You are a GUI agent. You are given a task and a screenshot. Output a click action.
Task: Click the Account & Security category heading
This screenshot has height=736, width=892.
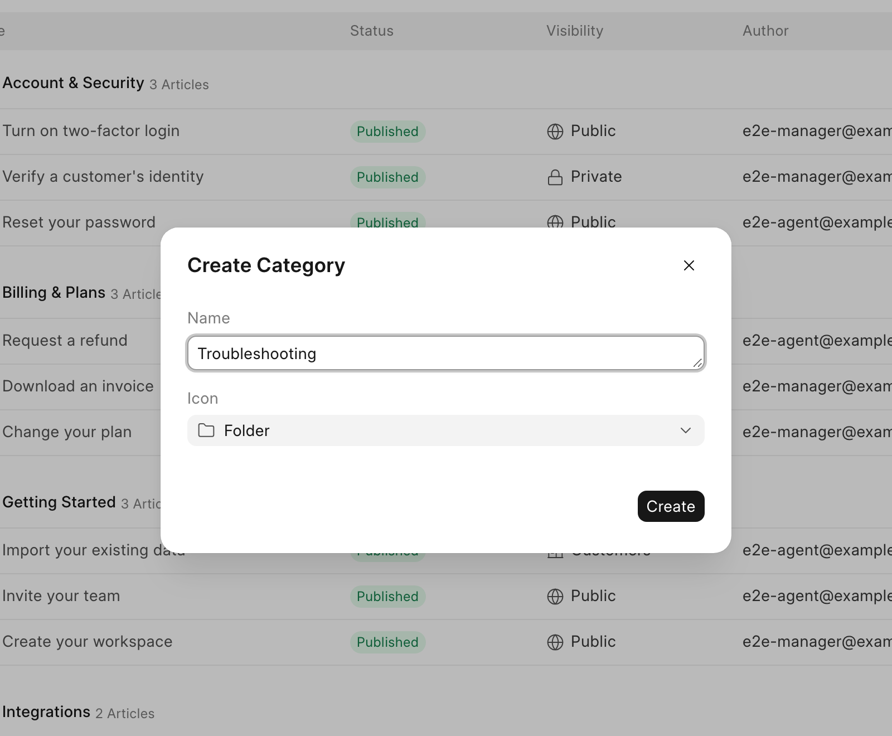(74, 83)
